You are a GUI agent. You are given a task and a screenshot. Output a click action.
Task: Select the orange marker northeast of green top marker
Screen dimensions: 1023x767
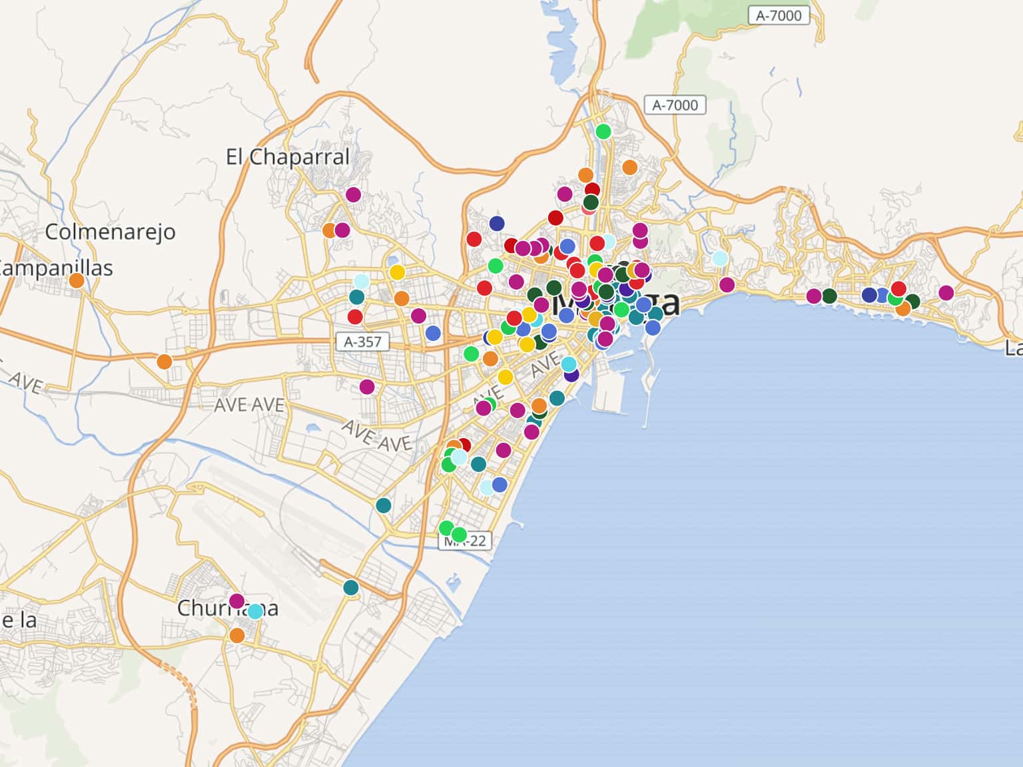tap(629, 167)
